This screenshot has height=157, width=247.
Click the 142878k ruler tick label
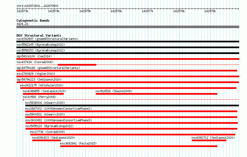[179, 11]
